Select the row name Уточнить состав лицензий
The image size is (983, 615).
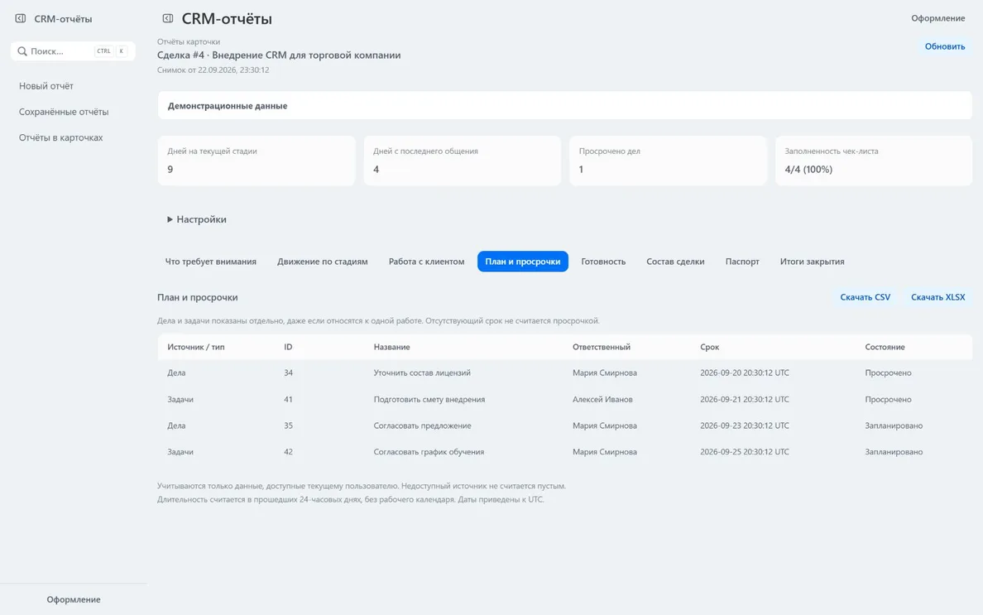tap(422, 372)
